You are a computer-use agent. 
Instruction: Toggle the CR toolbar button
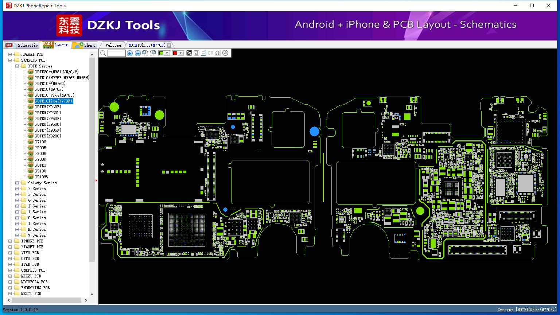(210, 53)
